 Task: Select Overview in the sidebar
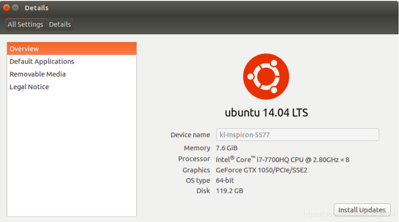pyautogui.click(x=72, y=49)
